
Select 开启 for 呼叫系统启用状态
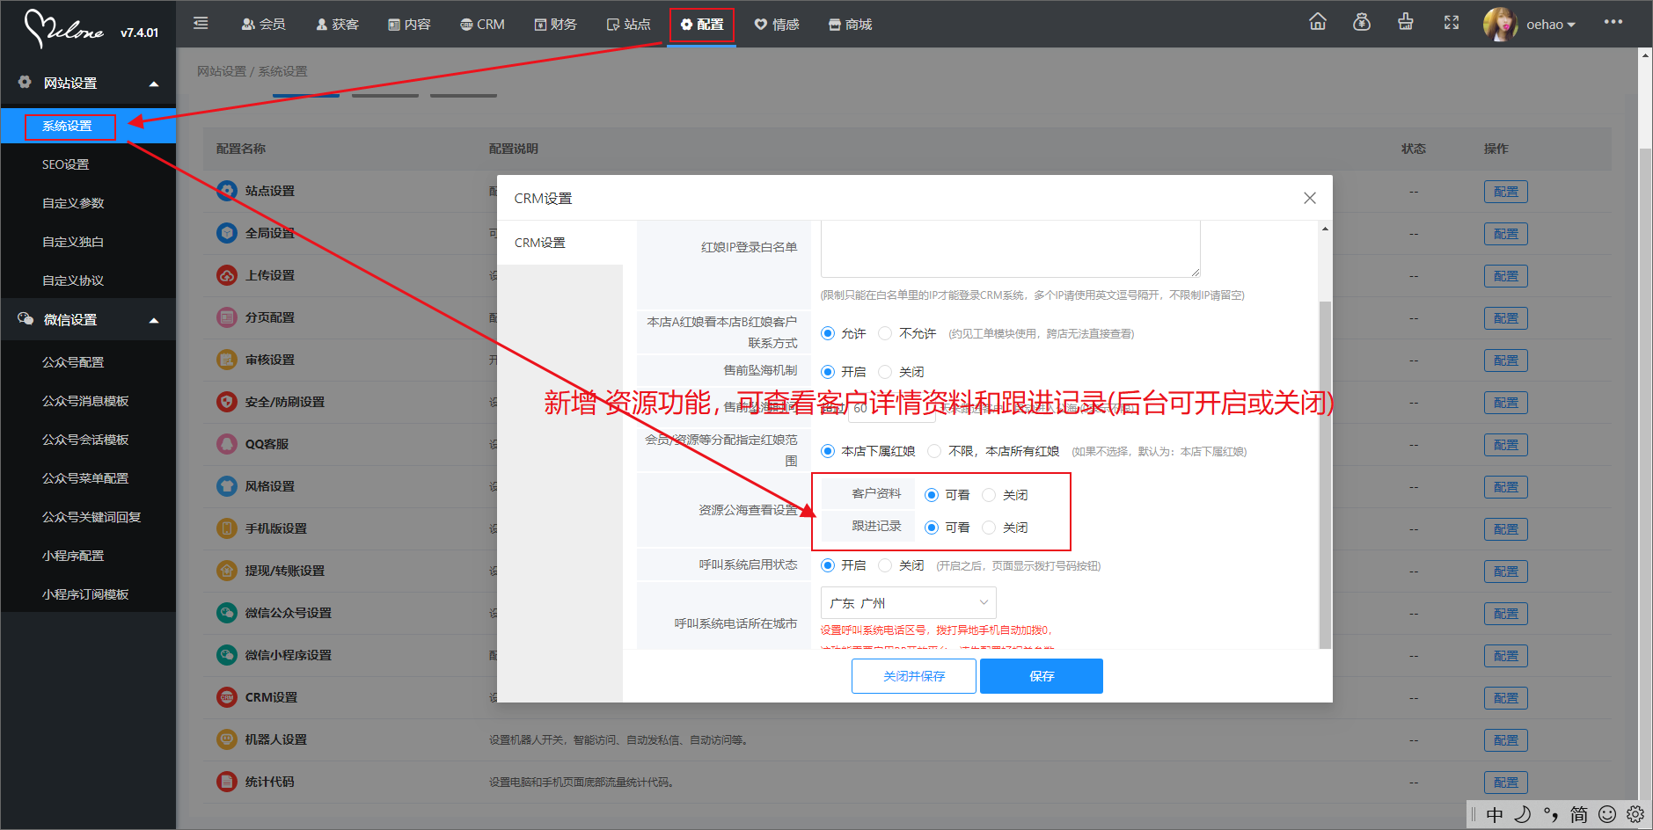[x=828, y=565]
